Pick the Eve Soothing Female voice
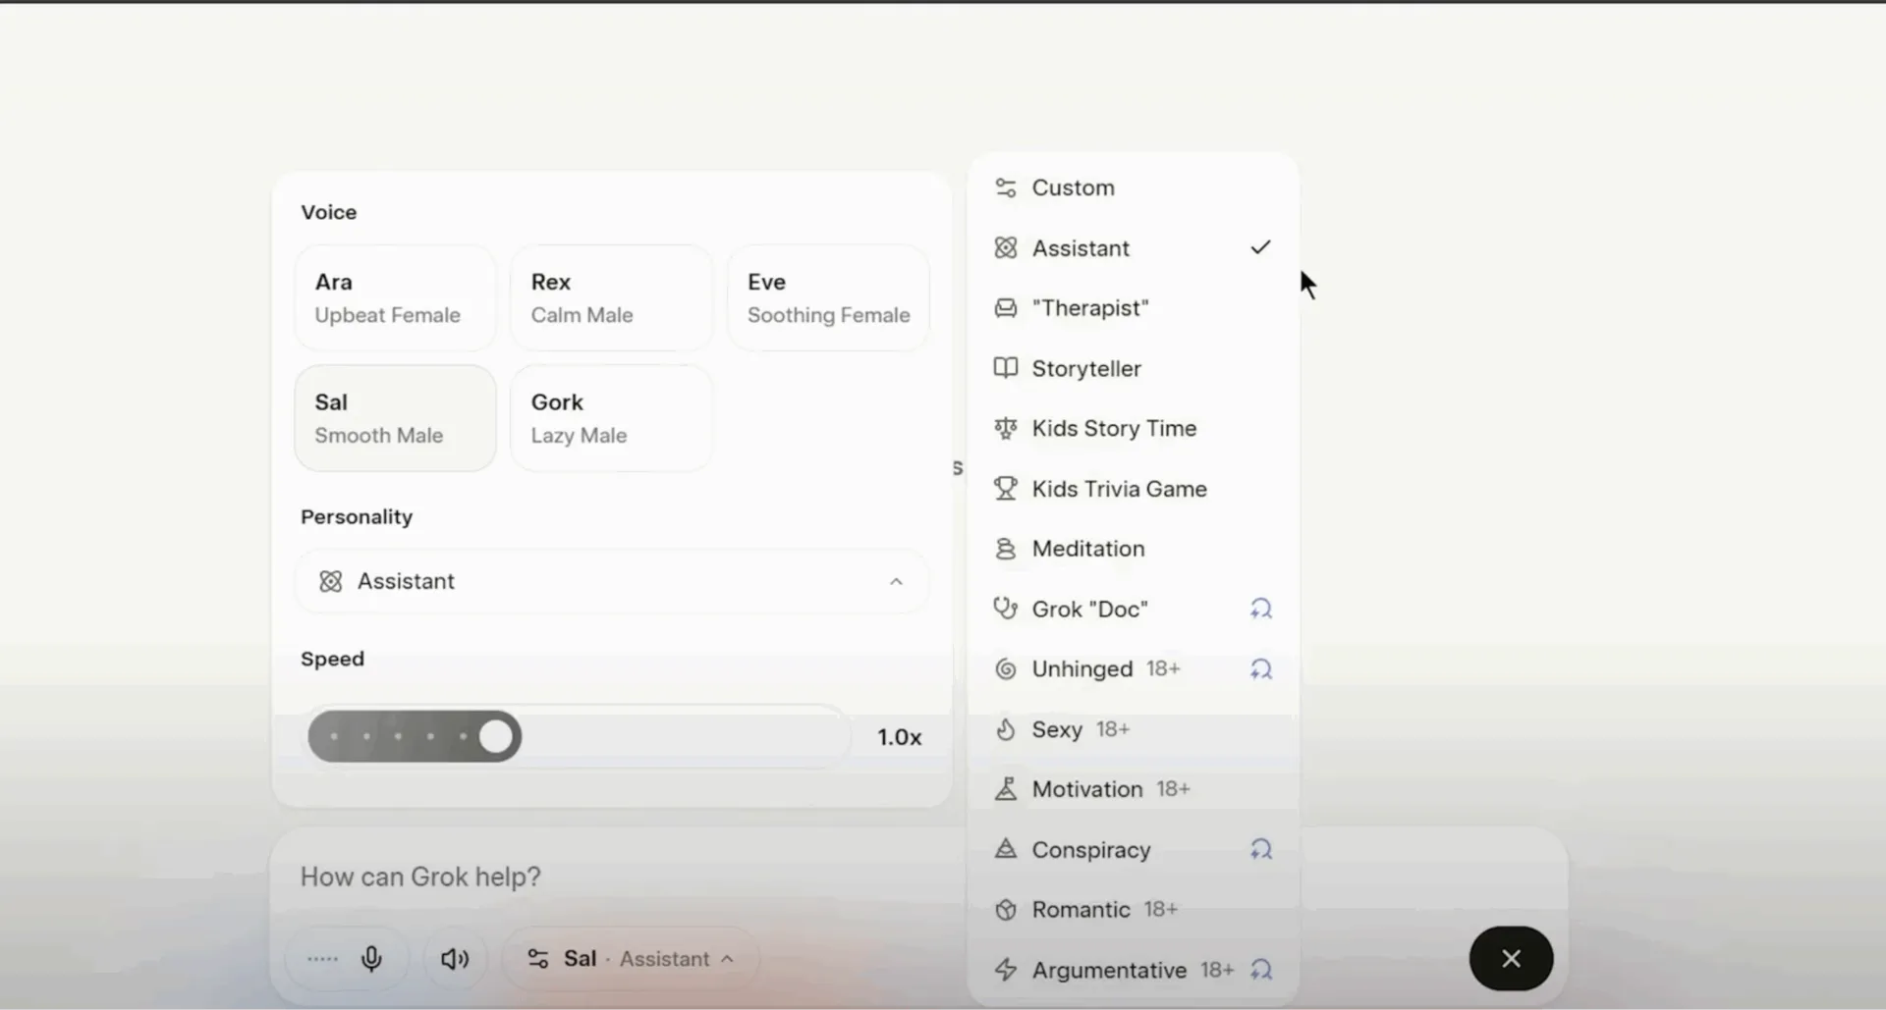Image resolution: width=1886 pixels, height=1010 pixels. click(x=828, y=298)
